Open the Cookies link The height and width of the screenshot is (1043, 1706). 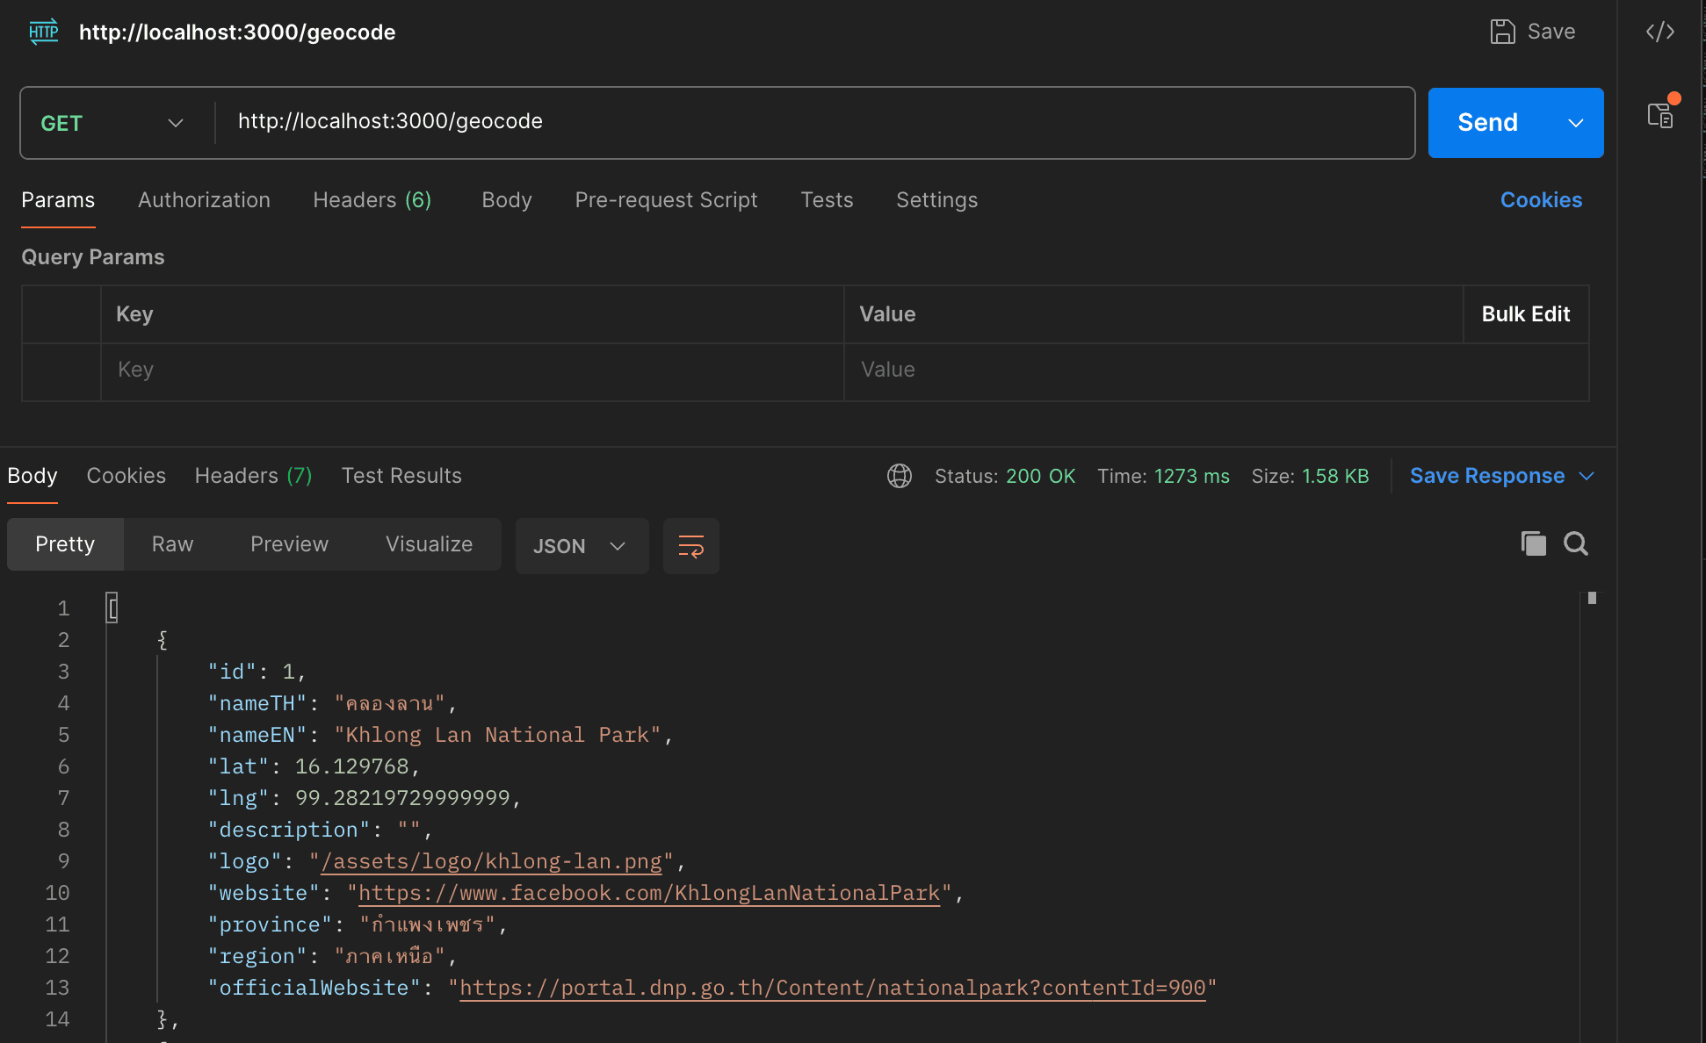click(x=1541, y=200)
